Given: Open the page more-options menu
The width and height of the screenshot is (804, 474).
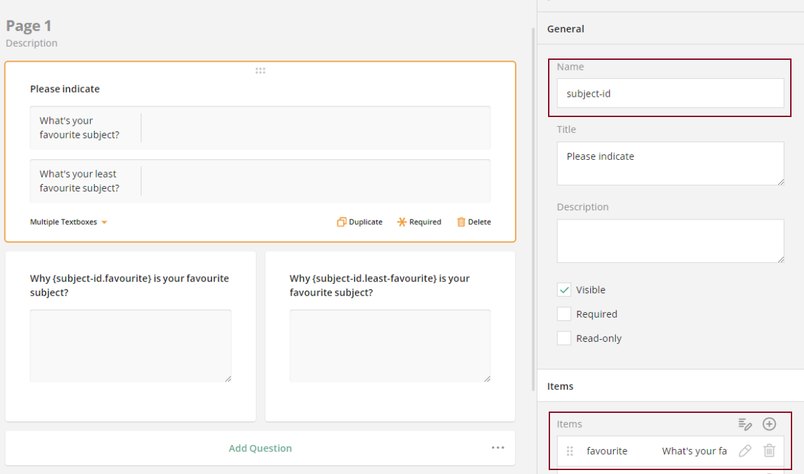Looking at the screenshot, I should click(499, 447).
